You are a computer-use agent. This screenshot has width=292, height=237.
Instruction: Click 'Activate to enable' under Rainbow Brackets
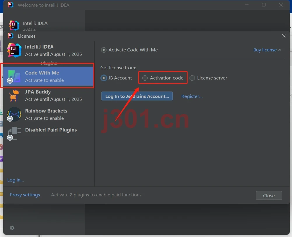(45, 118)
